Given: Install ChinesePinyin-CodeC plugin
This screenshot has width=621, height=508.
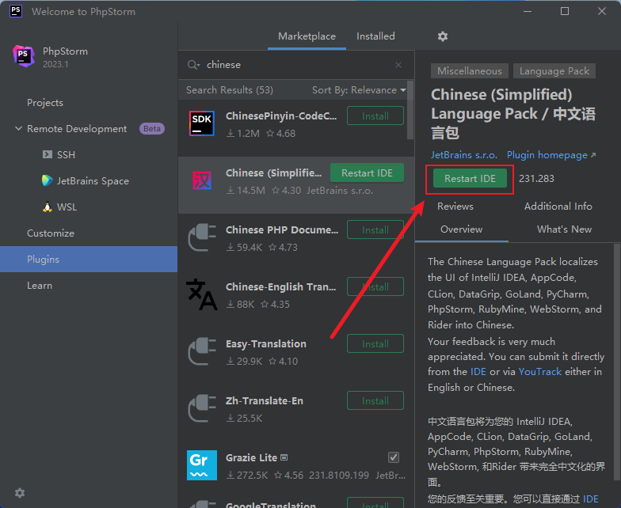Looking at the screenshot, I should [x=375, y=116].
